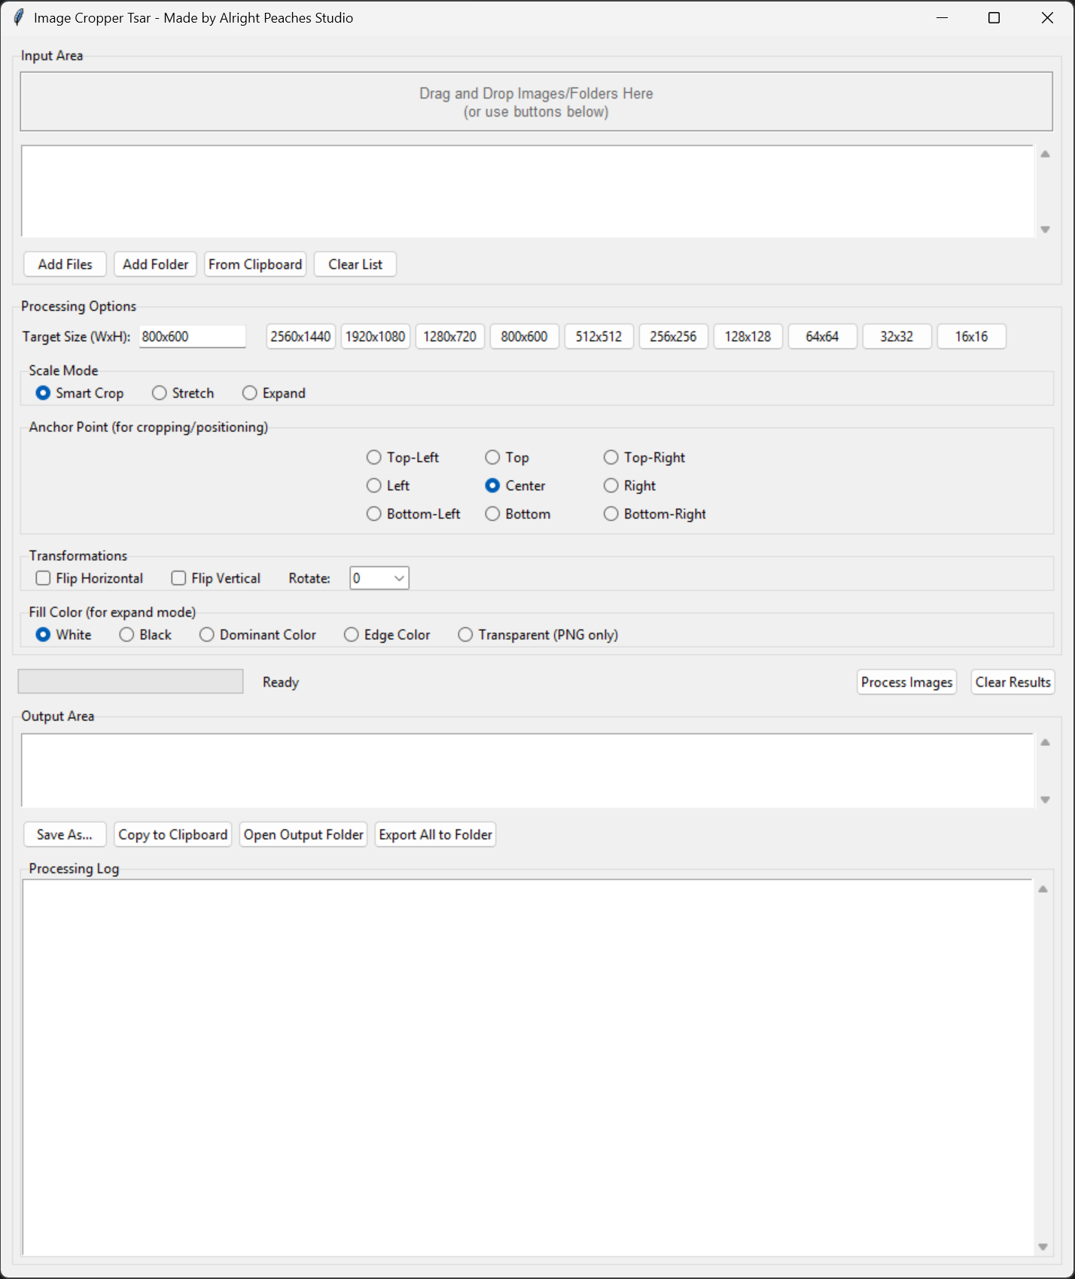1075x1279 pixels.
Task: Select Dominant Color fill option
Action: (x=207, y=635)
